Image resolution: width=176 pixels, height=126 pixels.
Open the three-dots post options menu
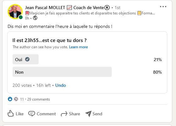point(163,7)
